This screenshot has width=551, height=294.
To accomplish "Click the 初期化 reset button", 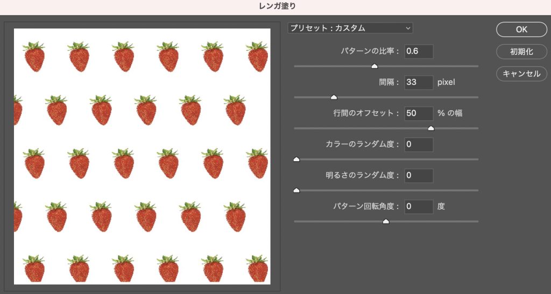I will tap(521, 52).
